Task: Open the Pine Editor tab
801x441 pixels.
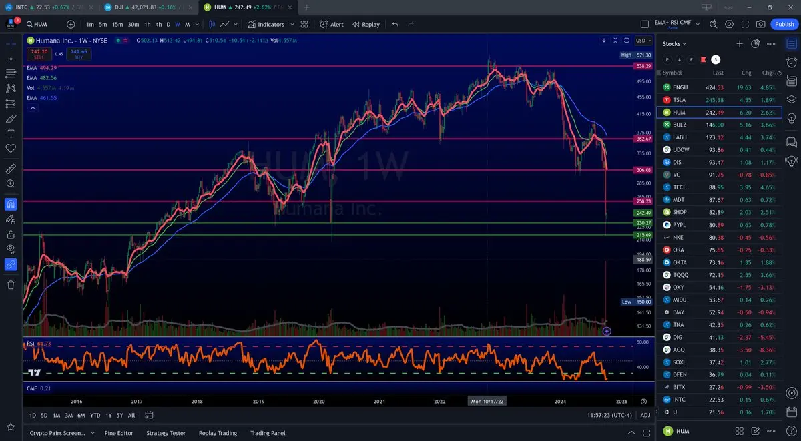Action: point(119,433)
